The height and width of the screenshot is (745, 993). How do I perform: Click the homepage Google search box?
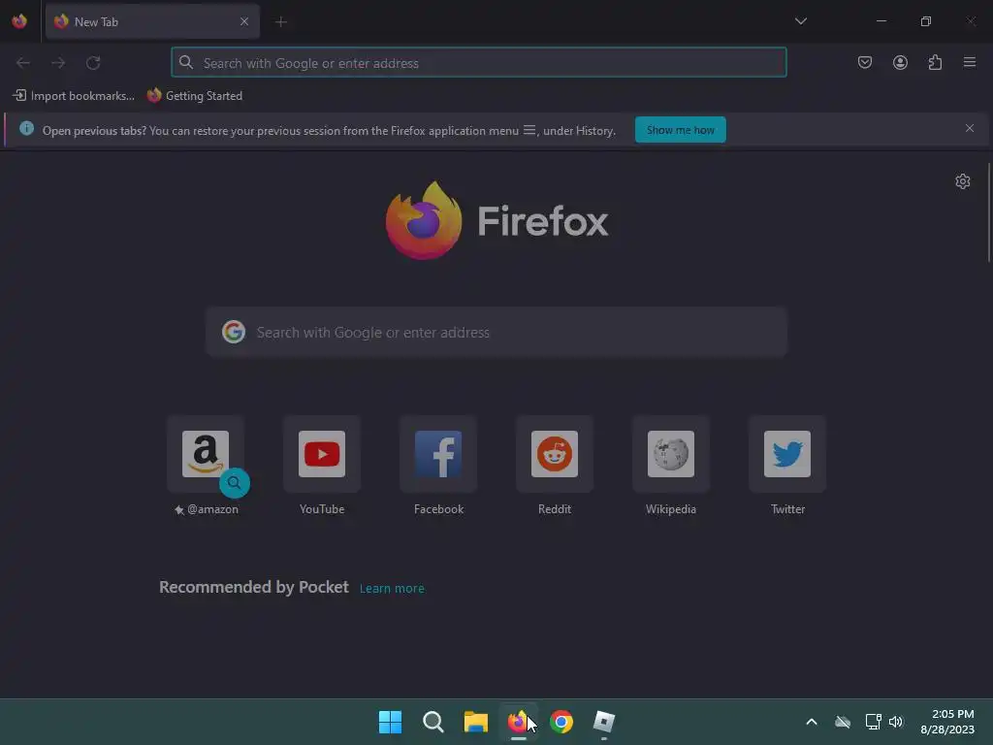(x=496, y=332)
